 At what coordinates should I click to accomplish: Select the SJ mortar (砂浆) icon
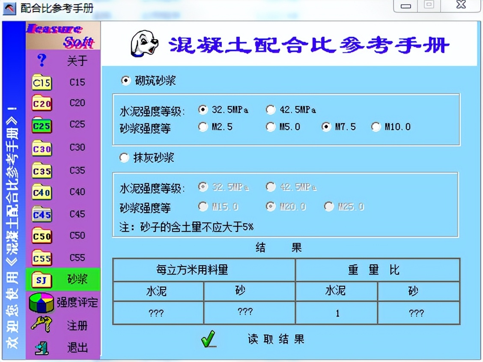click(x=41, y=279)
